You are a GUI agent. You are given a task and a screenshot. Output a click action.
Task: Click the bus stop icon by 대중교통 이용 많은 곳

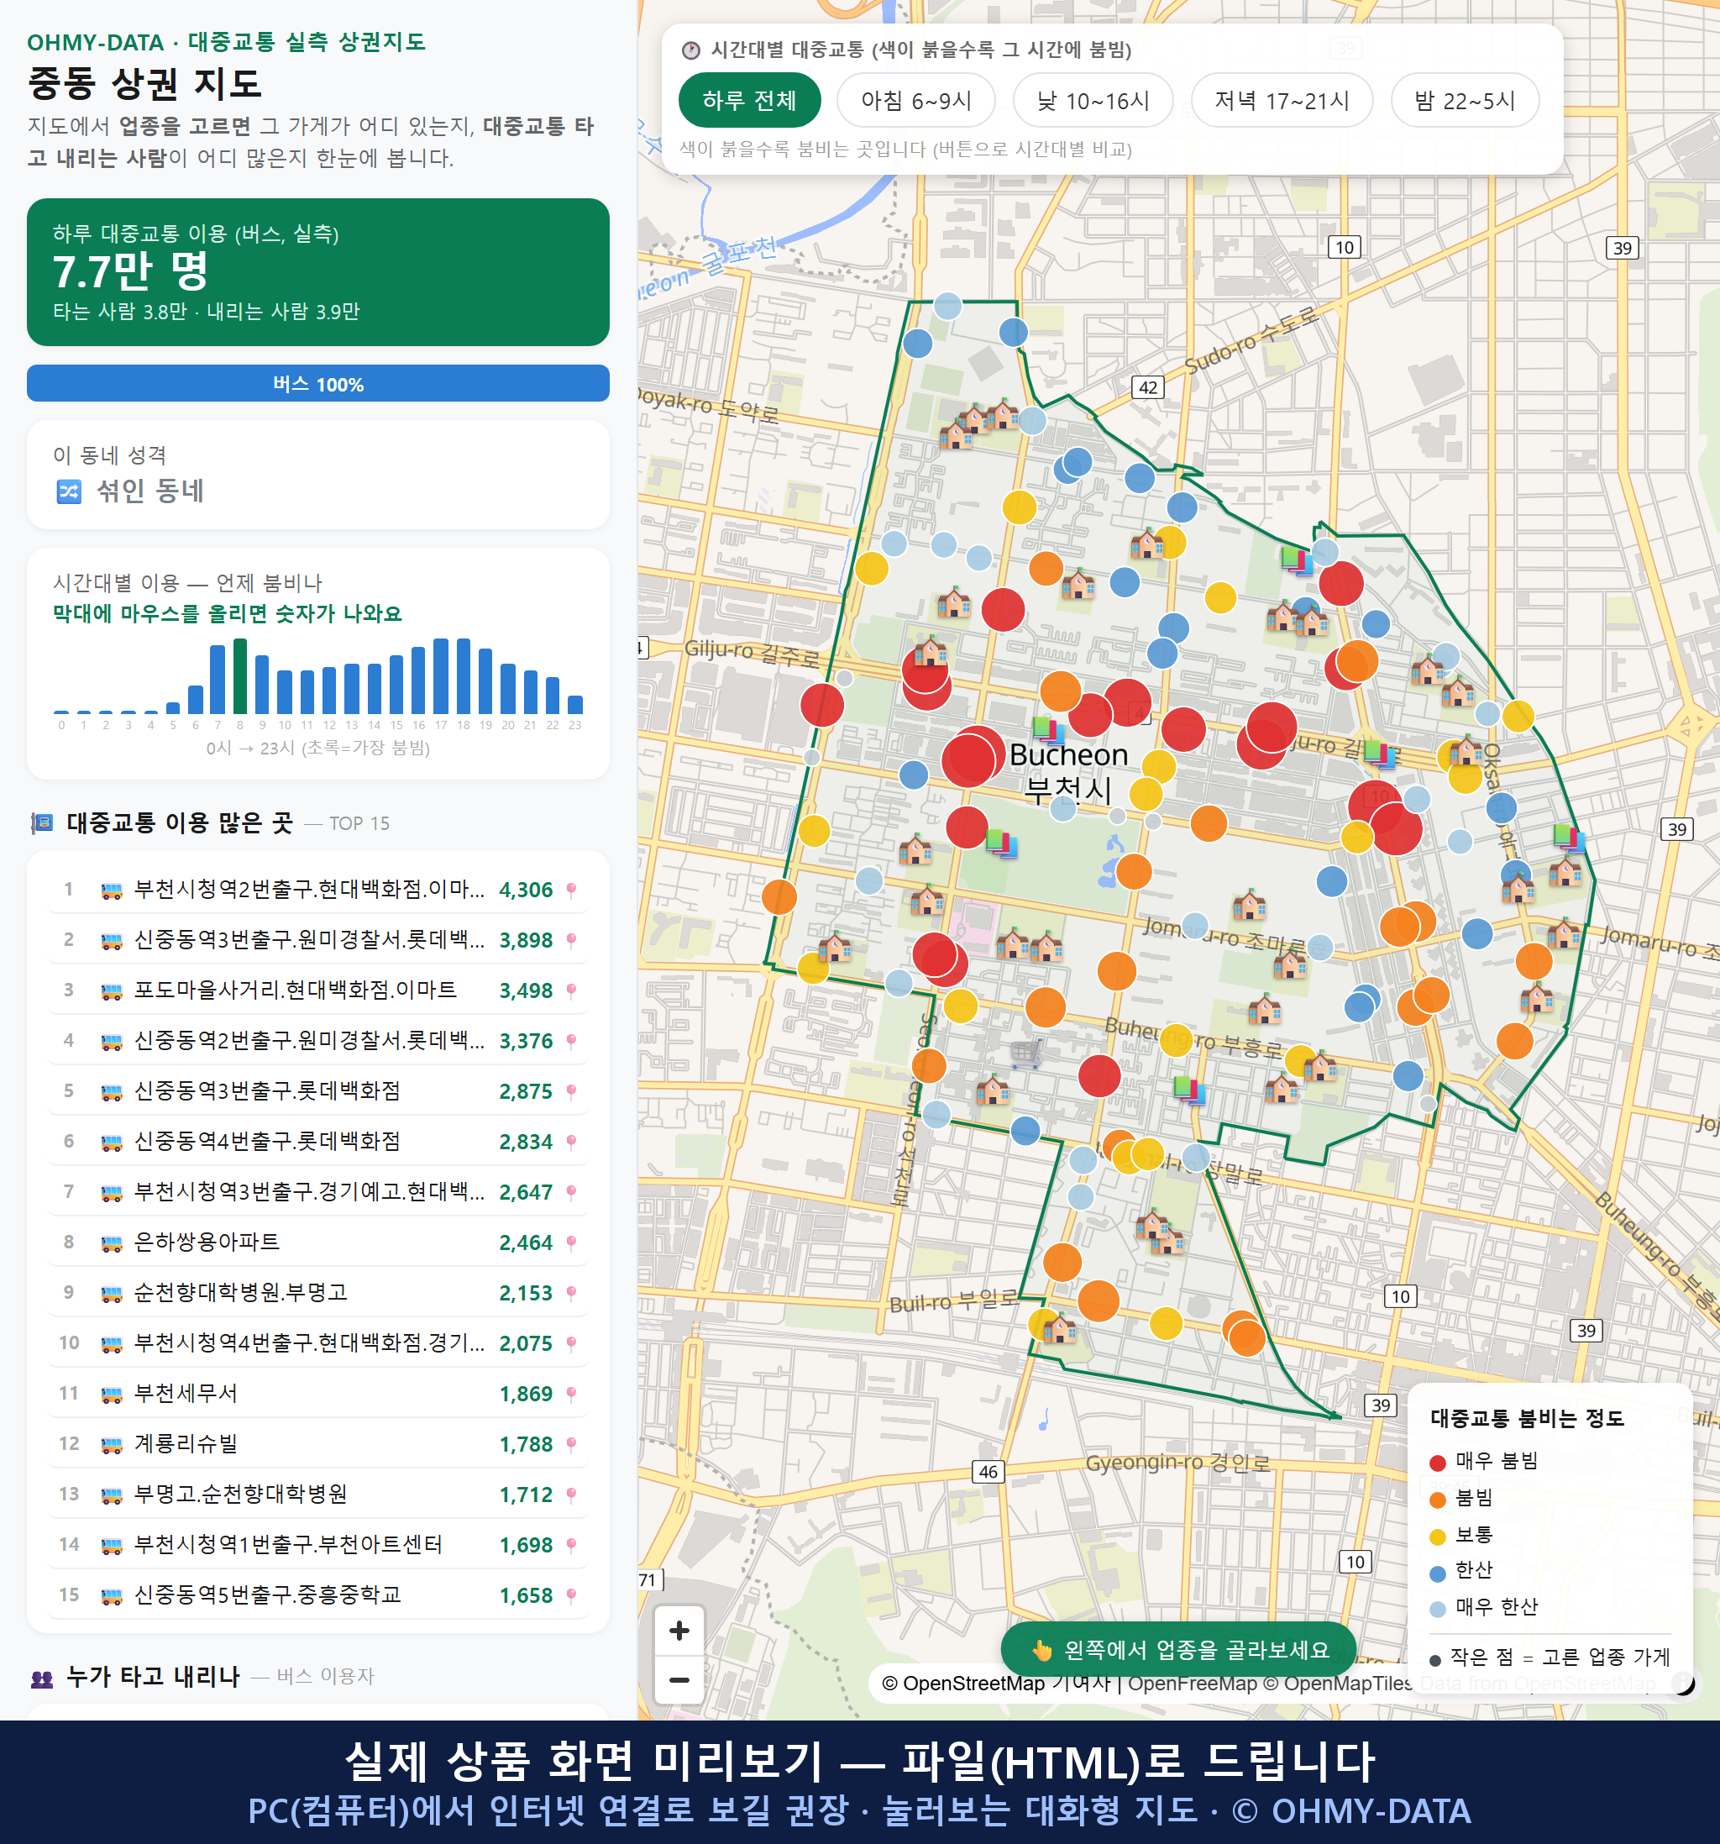tap(42, 822)
